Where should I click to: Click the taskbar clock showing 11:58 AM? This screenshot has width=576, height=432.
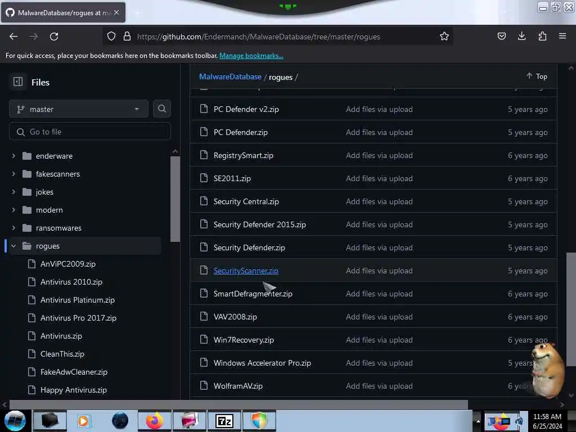(547, 421)
